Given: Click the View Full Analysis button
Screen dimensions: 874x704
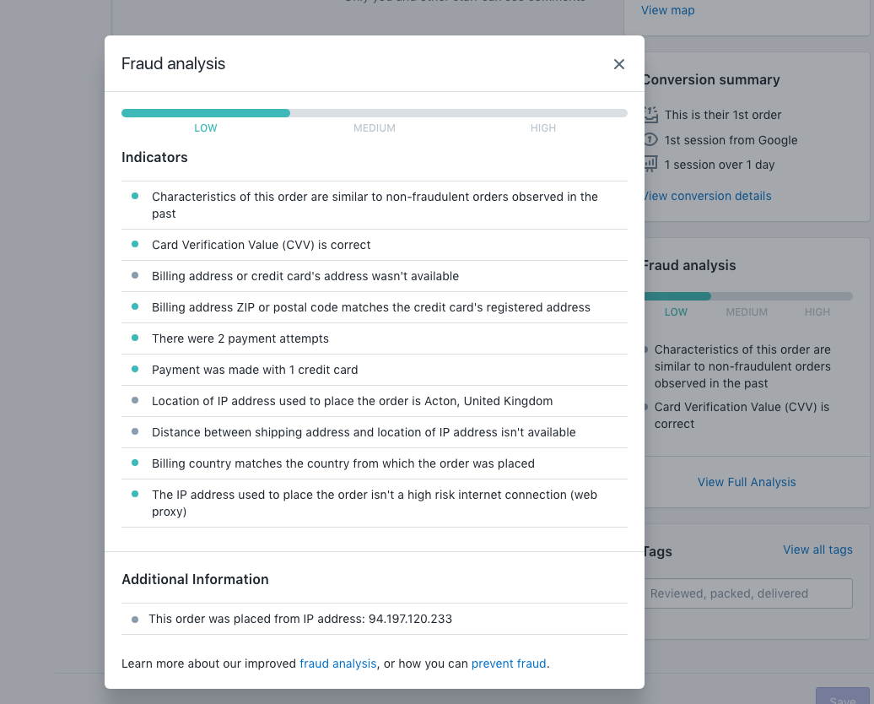Looking at the screenshot, I should tap(747, 481).
